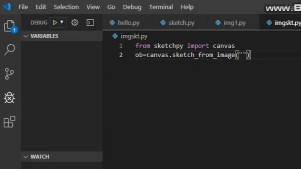Open the Go menu
Image resolution: width=301 pixels, height=169 pixels.
pos(111,7)
